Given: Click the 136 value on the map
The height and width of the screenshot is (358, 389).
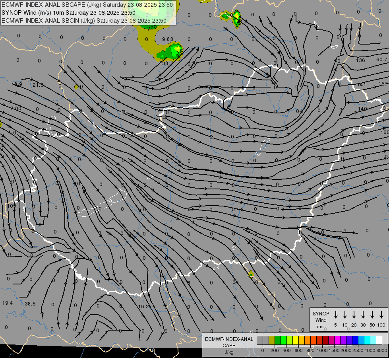Looking at the screenshot, I should [360, 60].
